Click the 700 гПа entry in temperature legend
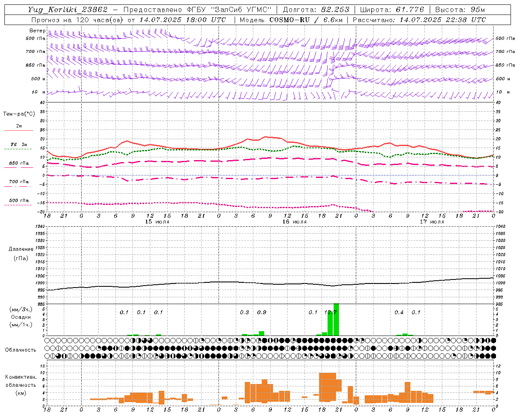This screenshot has height=413, width=517. 19,182
